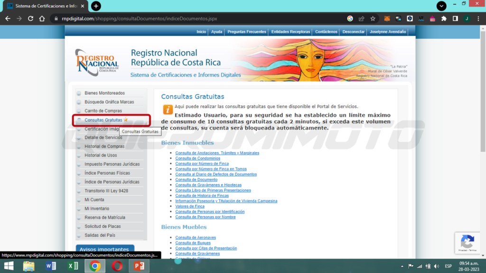Viewport: 486px width, 273px height.
Task: Open Consulta de Anotaciones, Trámites y Marginales
Action: coord(217,153)
